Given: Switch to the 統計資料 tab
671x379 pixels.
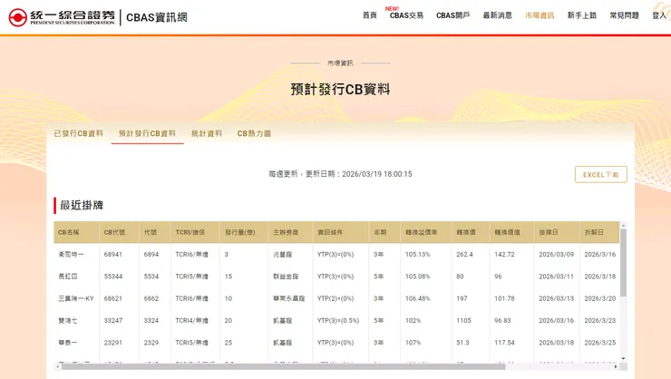Looking at the screenshot, I should [206, 133].
